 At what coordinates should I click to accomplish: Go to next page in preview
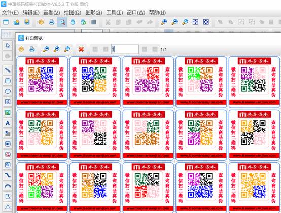coord(145,49)
